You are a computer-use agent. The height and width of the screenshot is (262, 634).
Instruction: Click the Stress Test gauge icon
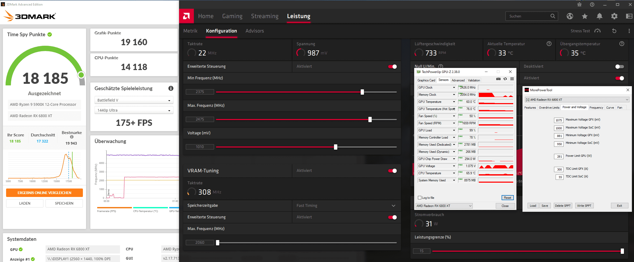597,31
